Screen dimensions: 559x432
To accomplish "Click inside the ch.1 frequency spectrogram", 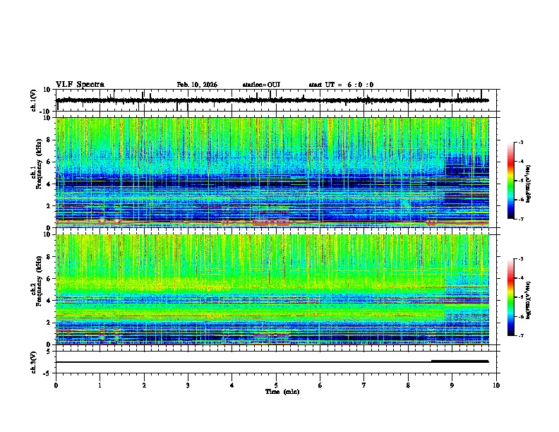I will 272,172.
